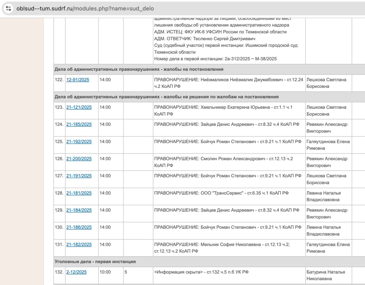Viewport: 365px width, 285px height.
Task: Click the line "Номер дела в первой инстанции: 2а-312/2025"
Action: click(215, 59)
